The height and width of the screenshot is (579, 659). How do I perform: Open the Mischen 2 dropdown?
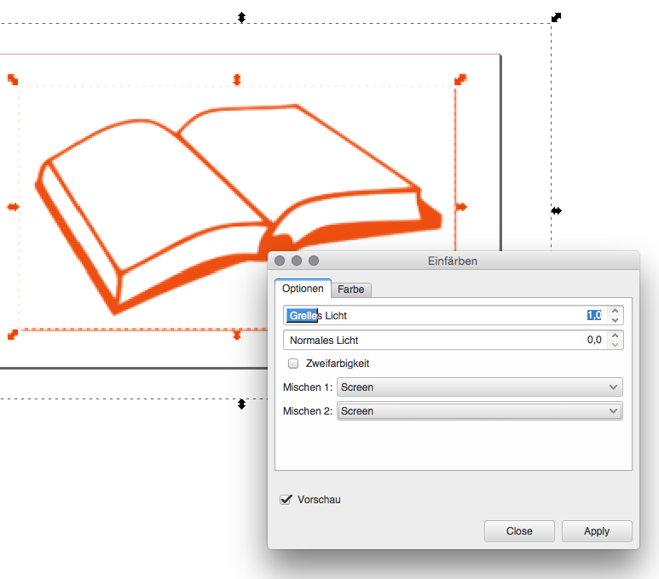(x=480, y=411)
